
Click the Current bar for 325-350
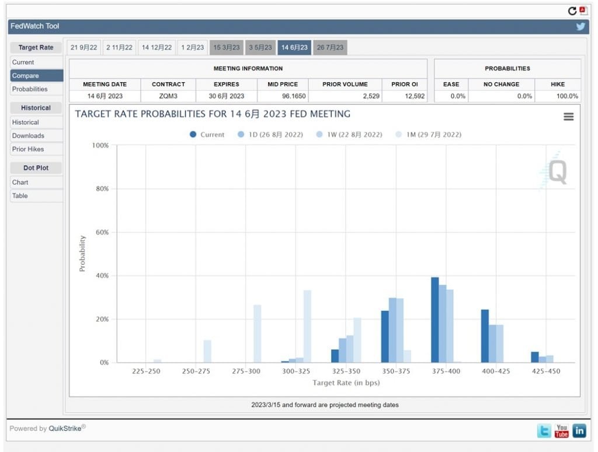point(335,356)
